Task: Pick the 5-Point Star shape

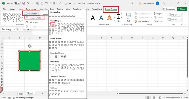Action: point(59,80)
